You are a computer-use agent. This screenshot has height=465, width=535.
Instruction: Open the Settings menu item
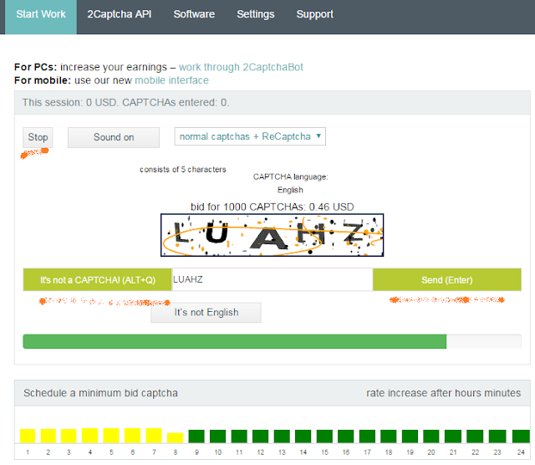coord(256,14)
